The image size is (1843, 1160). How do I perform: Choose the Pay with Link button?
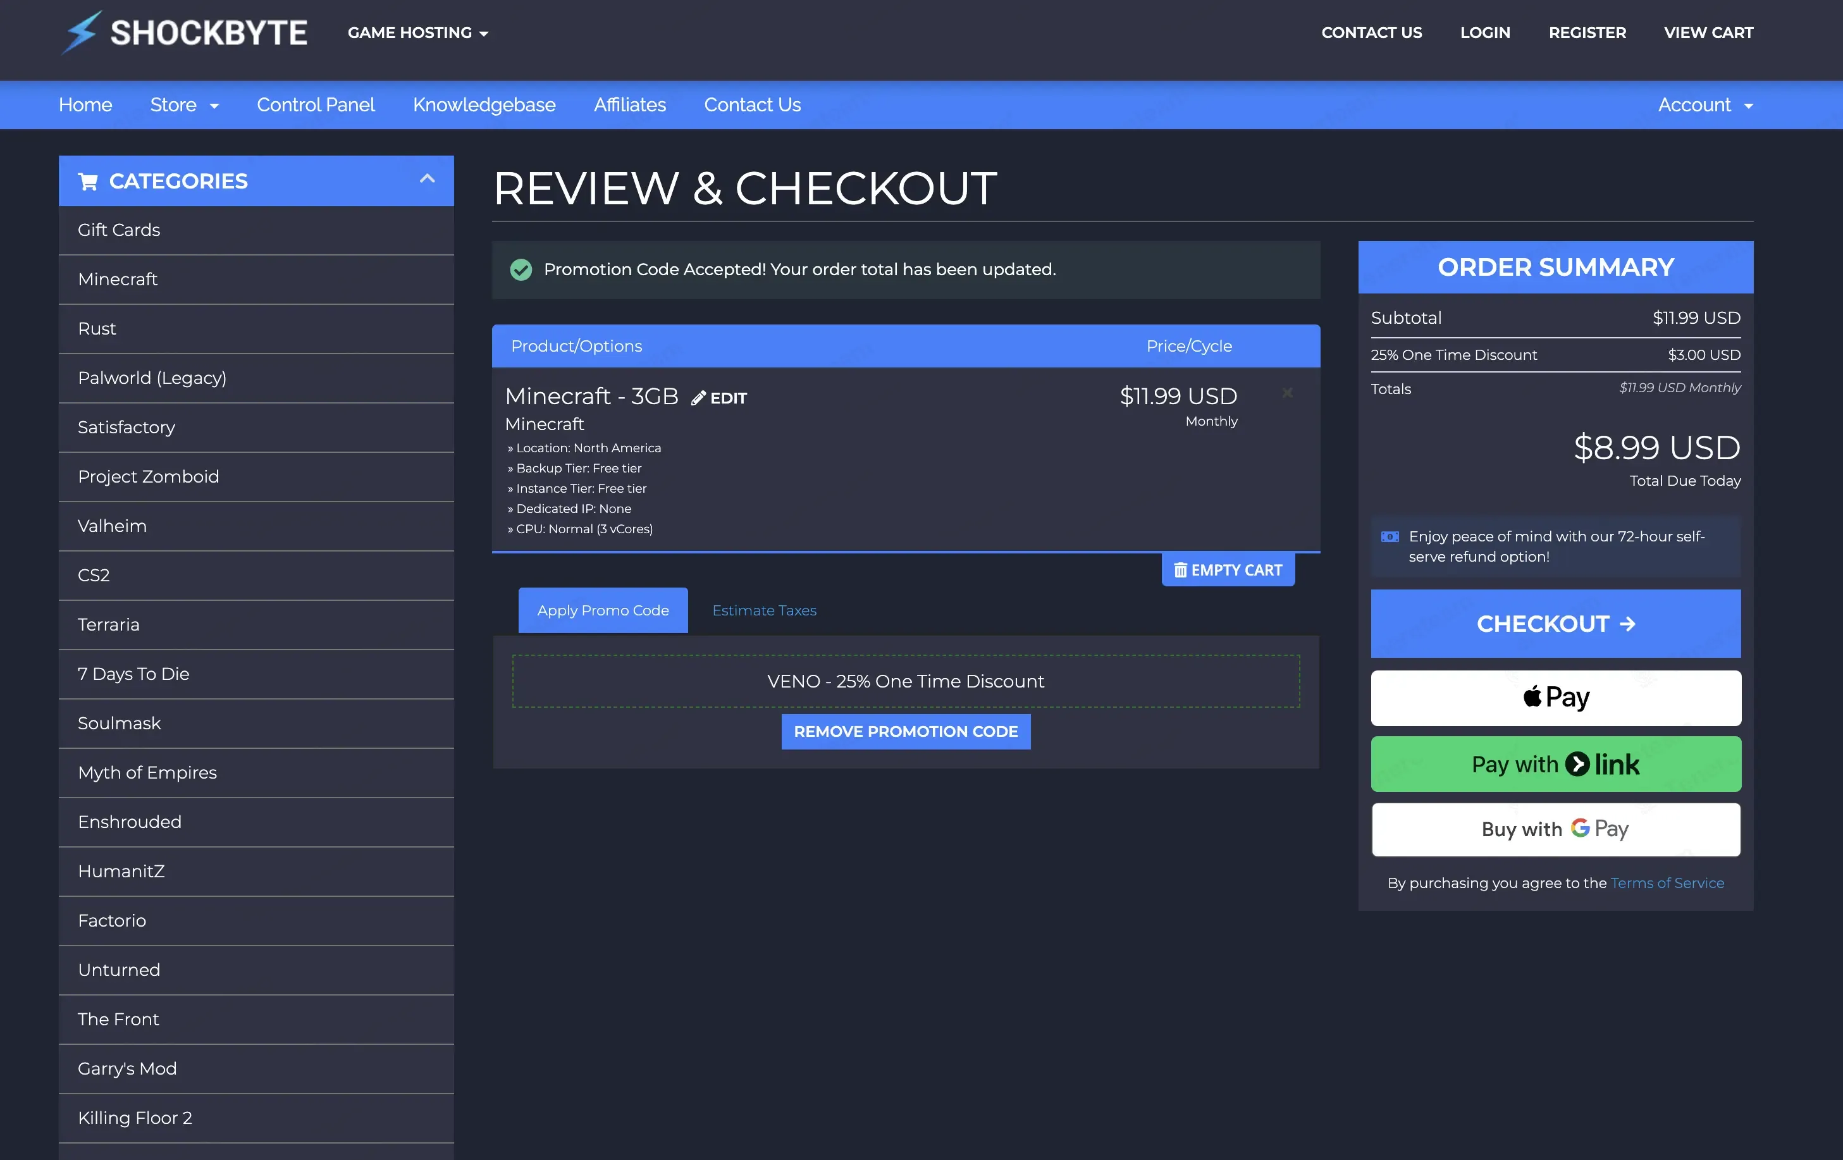(1555, 763)
